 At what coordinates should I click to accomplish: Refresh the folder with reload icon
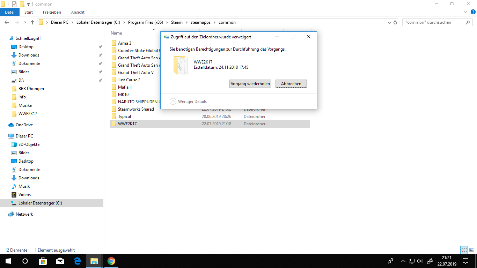point(395,22)
